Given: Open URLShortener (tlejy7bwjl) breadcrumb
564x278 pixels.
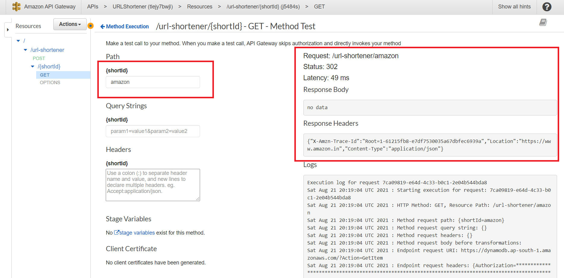Looking at the screenshot, I should [x=143, y=7].
